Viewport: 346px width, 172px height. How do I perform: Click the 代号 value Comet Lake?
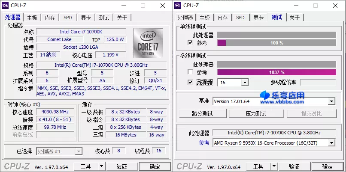pyautogui.click(x=59, y=39)
